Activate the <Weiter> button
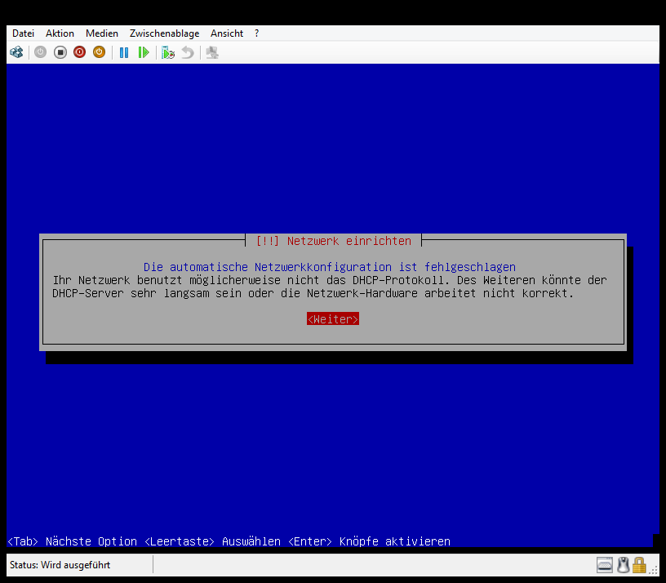This screenshot has width=666, height=583. [333, 318]
